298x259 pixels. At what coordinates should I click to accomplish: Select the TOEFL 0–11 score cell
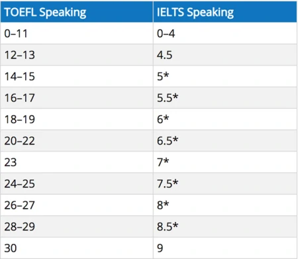(77, 33)
